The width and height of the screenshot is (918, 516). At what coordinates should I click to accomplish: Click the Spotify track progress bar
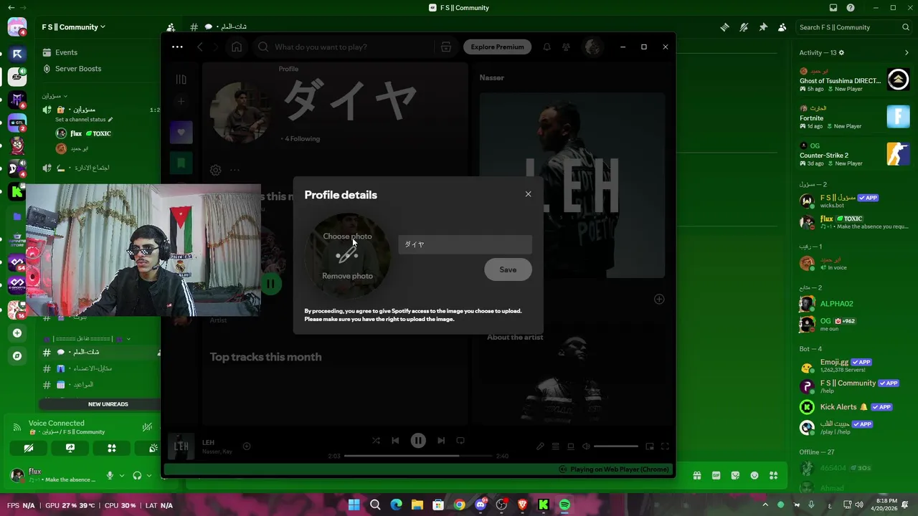pyautogui.click(x=419, y=456)
